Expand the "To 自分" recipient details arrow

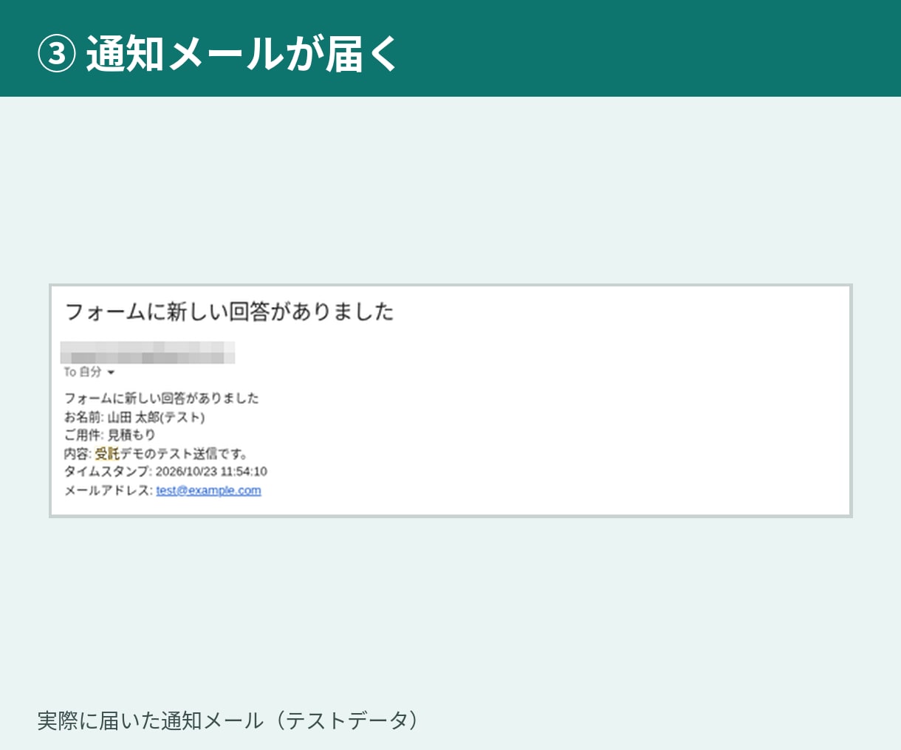pos(111,373)
